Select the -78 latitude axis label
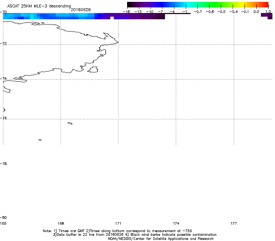Viewport: 275px width, 241px height. click(3, 164)
